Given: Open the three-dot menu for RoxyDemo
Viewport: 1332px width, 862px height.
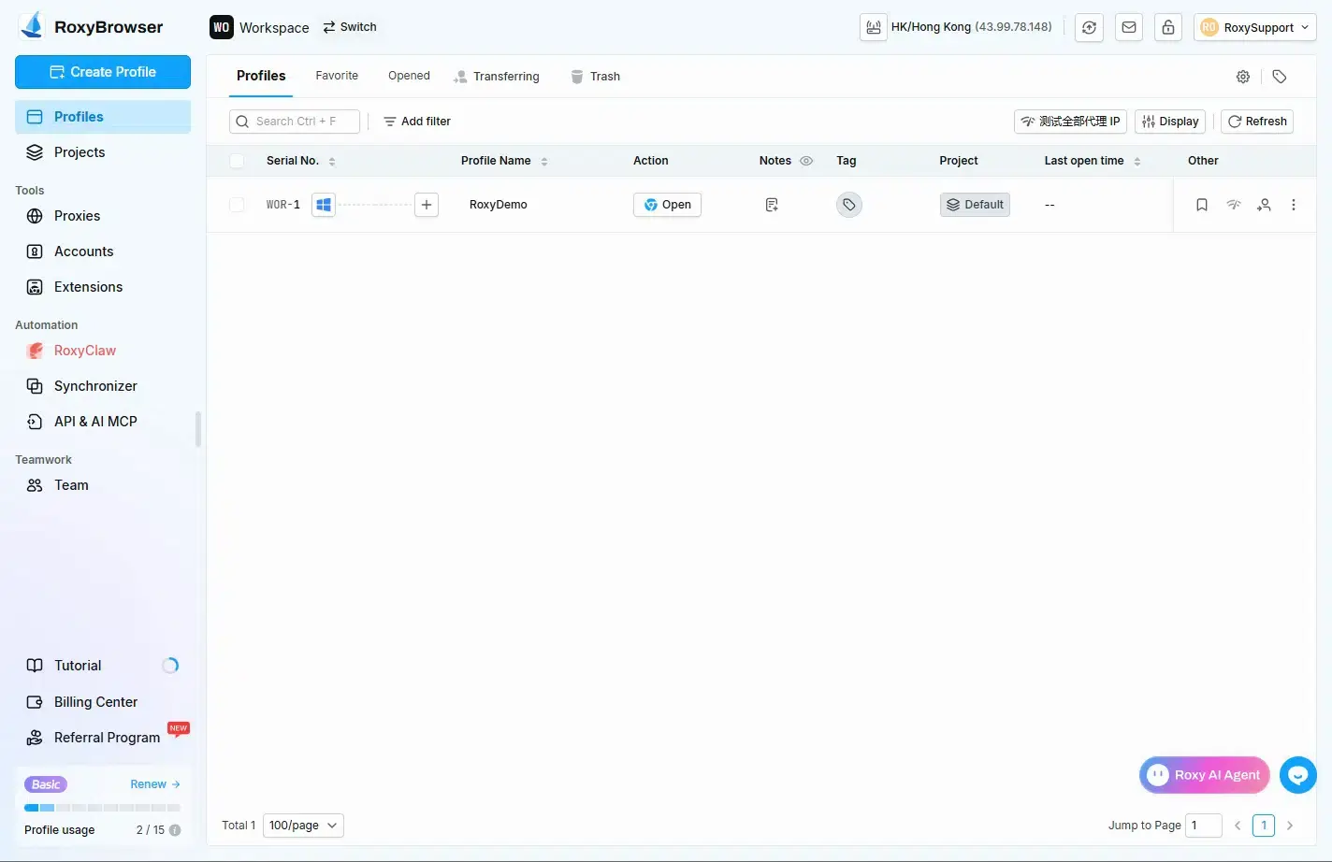Looking at the screenshot, I should (1294, 205).
